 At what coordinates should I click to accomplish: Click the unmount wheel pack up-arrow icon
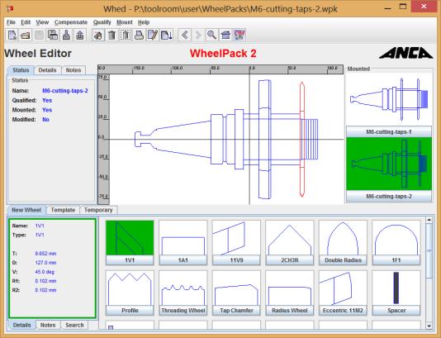pyautogui.click(x=79, y=36)
